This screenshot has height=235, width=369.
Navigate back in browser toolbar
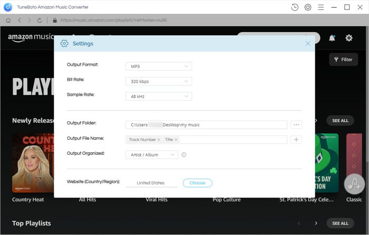(x=20, y=21)
